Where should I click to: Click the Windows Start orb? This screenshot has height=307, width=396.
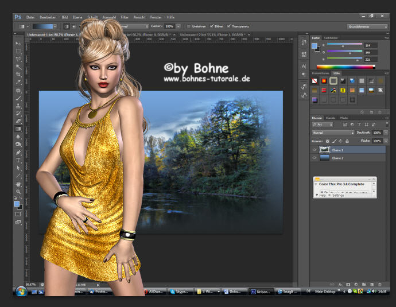[22, 291]
